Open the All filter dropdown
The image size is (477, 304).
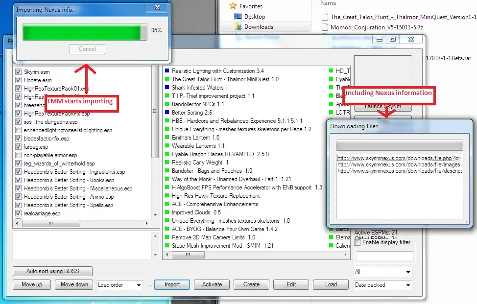pyautogui.click(x=383, y=272)
